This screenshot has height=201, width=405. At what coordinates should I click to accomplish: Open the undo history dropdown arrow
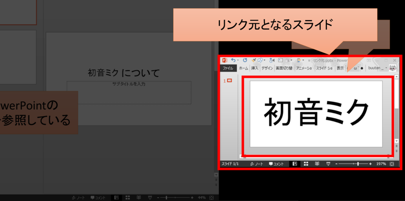click(x=238, y=61)
